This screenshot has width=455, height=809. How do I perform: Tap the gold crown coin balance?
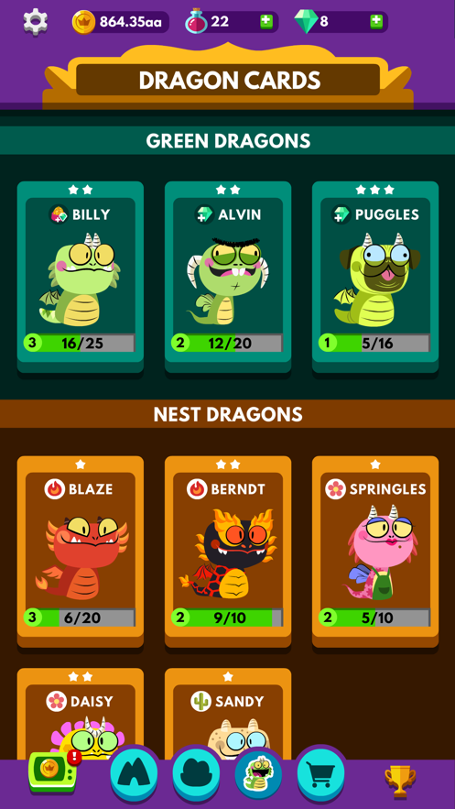tap(121, 22)
